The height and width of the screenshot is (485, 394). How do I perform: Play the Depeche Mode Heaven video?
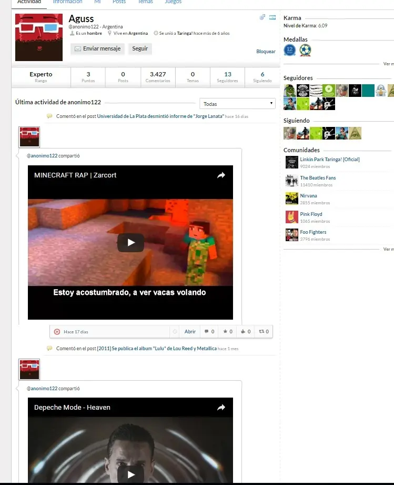pos(130,474)
